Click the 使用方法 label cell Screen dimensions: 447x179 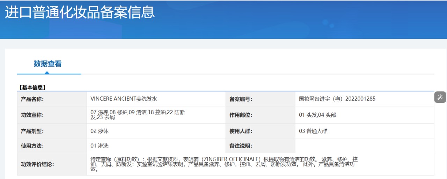coord(52,146)
